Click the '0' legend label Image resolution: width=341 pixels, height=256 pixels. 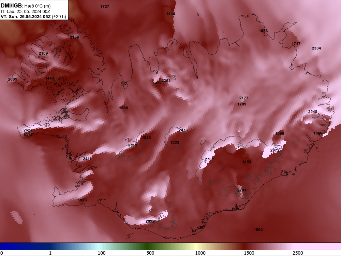point(2,253)
